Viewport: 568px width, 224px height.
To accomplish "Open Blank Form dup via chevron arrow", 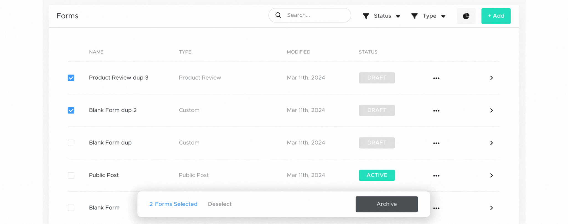I will [492, 143].
